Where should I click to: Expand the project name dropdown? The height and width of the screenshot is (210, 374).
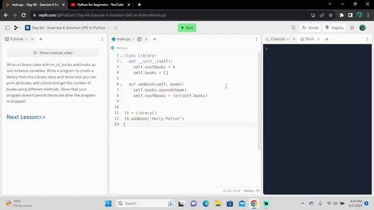coord(108,27)
